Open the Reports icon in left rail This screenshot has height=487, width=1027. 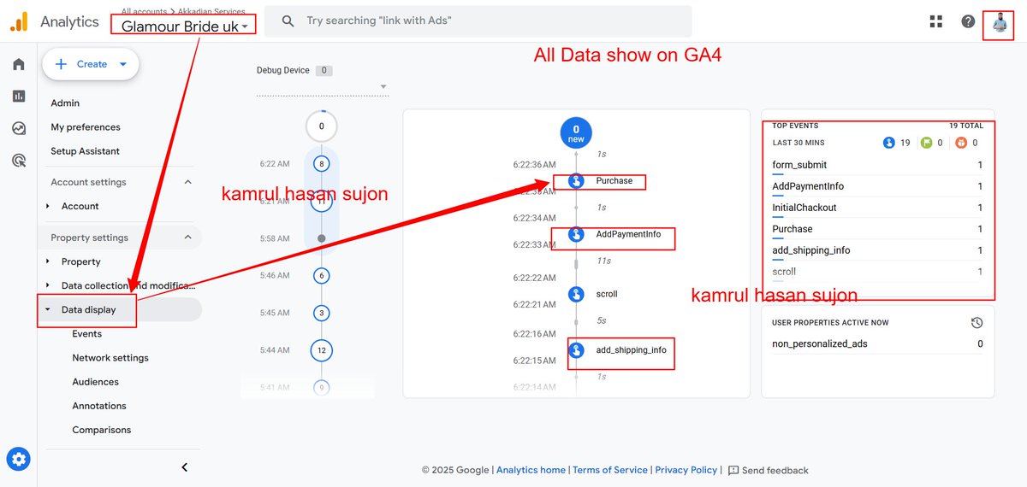point(19,97)
